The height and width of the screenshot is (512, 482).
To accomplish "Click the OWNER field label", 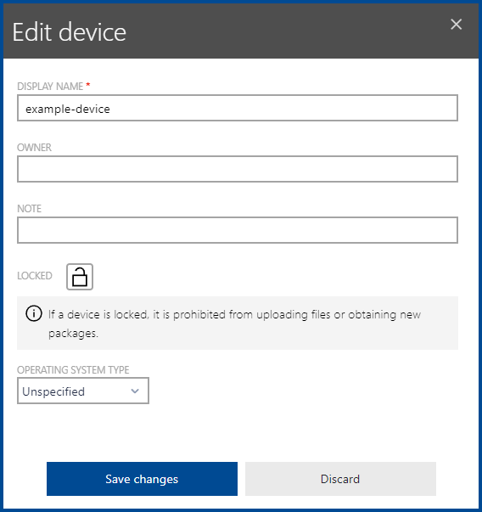I will pyautogui.click(x=34, y=147).
